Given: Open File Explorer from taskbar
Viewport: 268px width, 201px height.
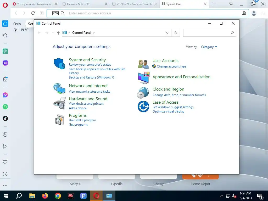Looking at the screenshot, I should point(32,196).
